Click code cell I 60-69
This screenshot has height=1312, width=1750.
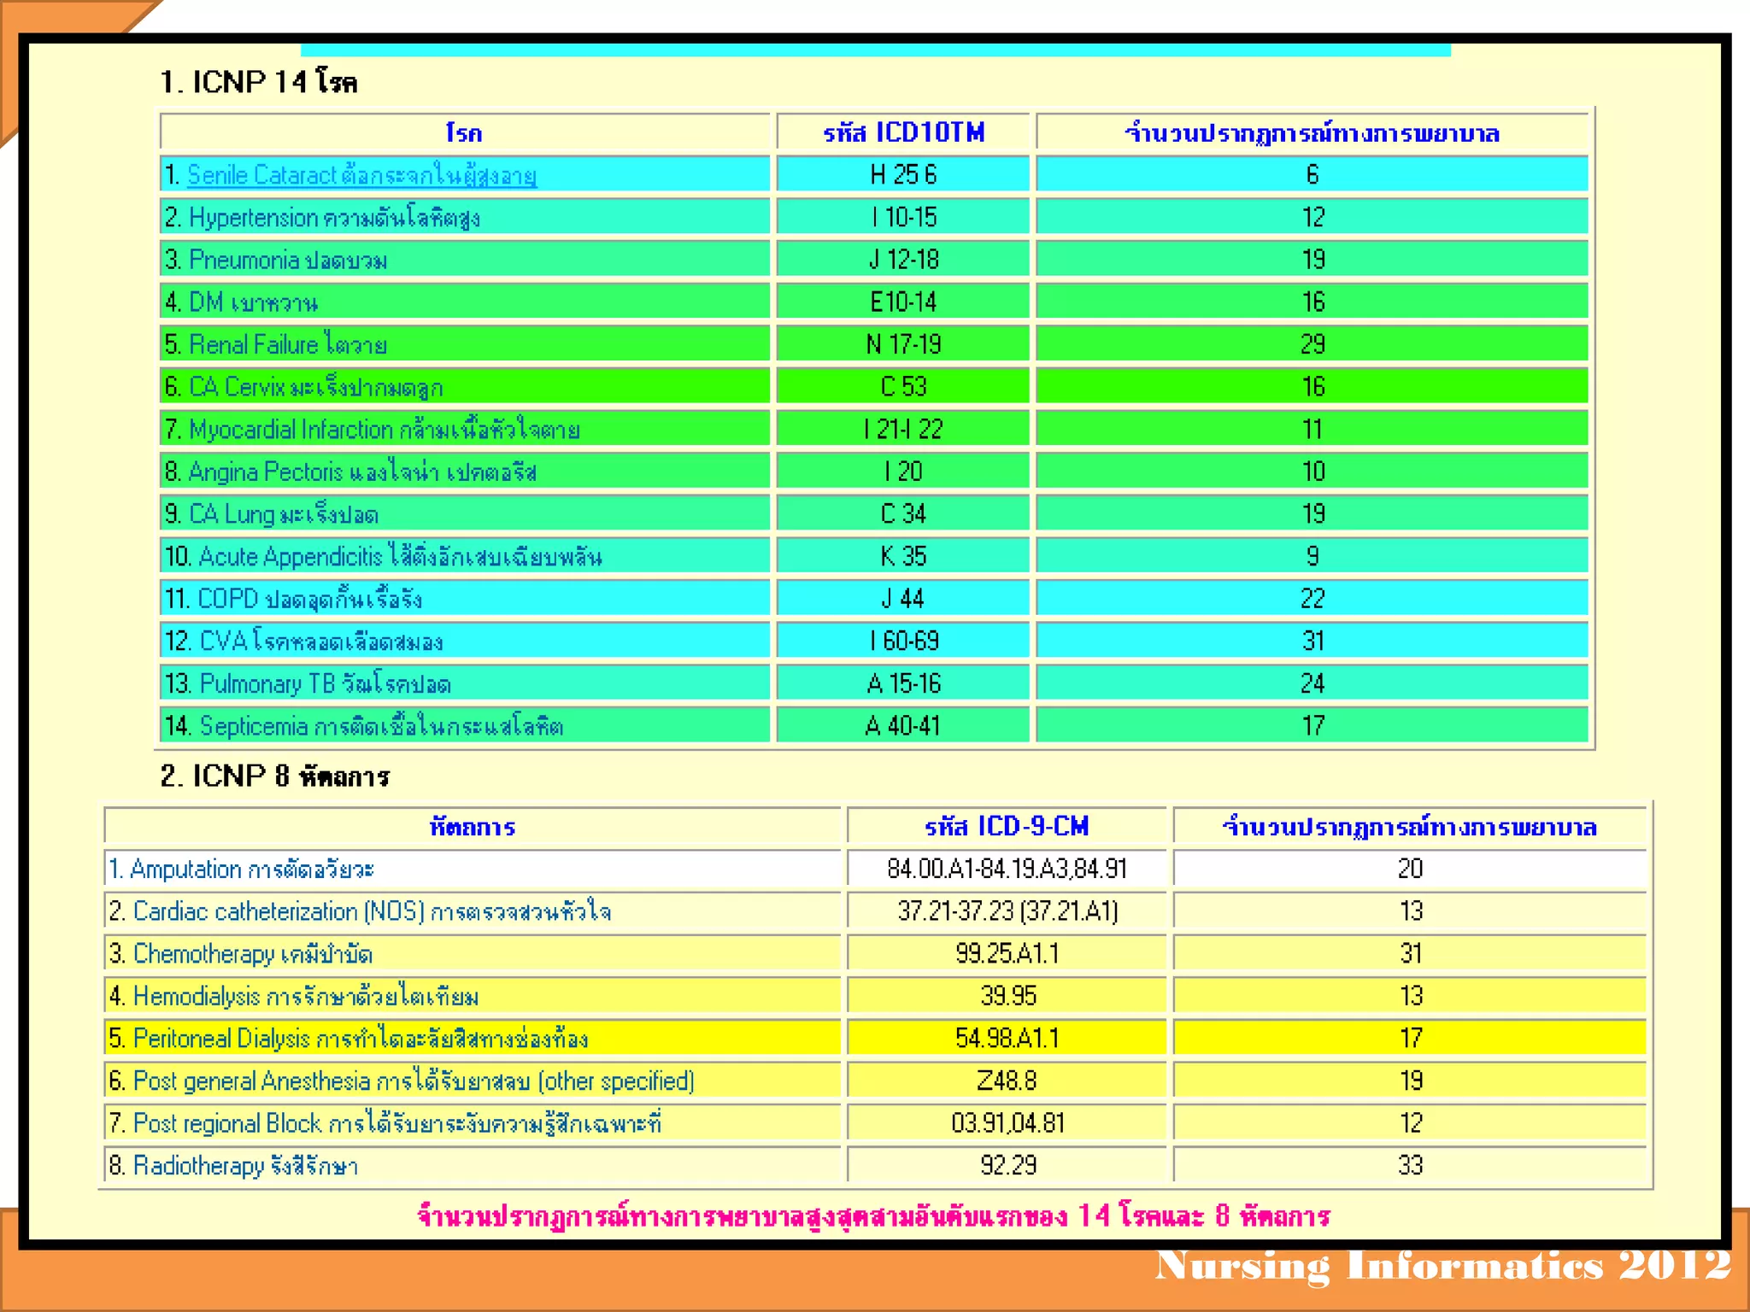click(x=903, y=641)
